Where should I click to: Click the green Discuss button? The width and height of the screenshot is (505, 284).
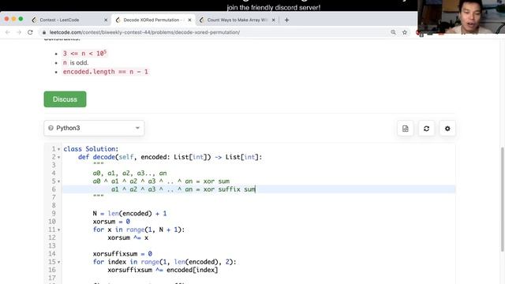click(x=65, y=99)
